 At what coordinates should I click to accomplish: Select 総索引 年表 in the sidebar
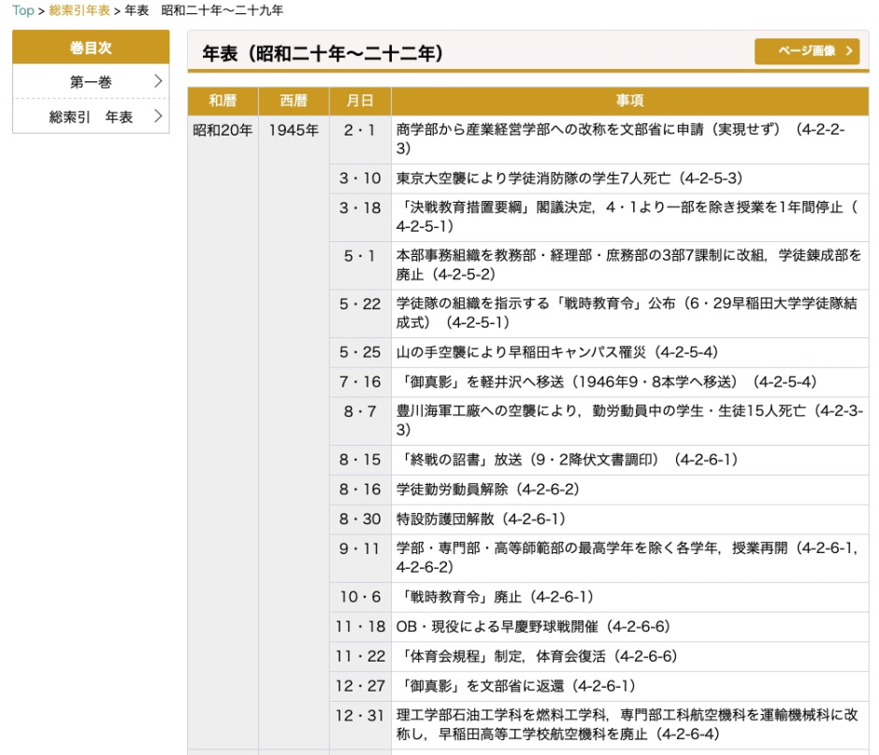(x=91, y=117)
